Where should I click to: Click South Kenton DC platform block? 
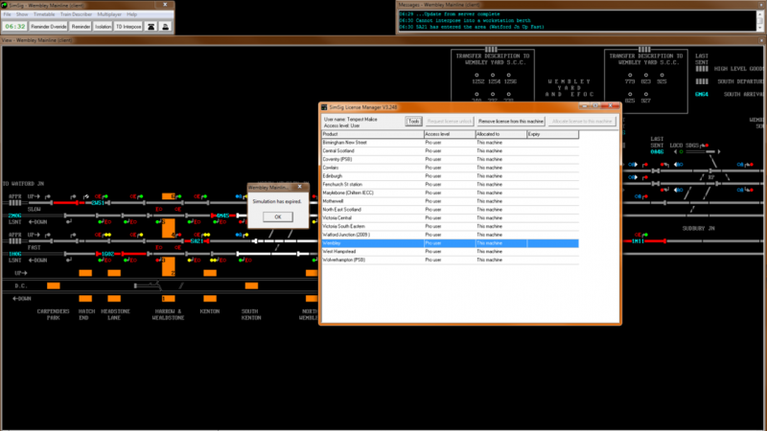251,285
